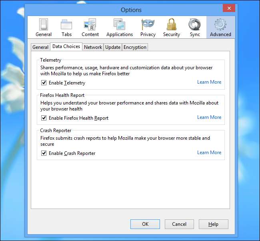
Task: Switch to the Applications panel icon
Action: [x=119, y=25]
